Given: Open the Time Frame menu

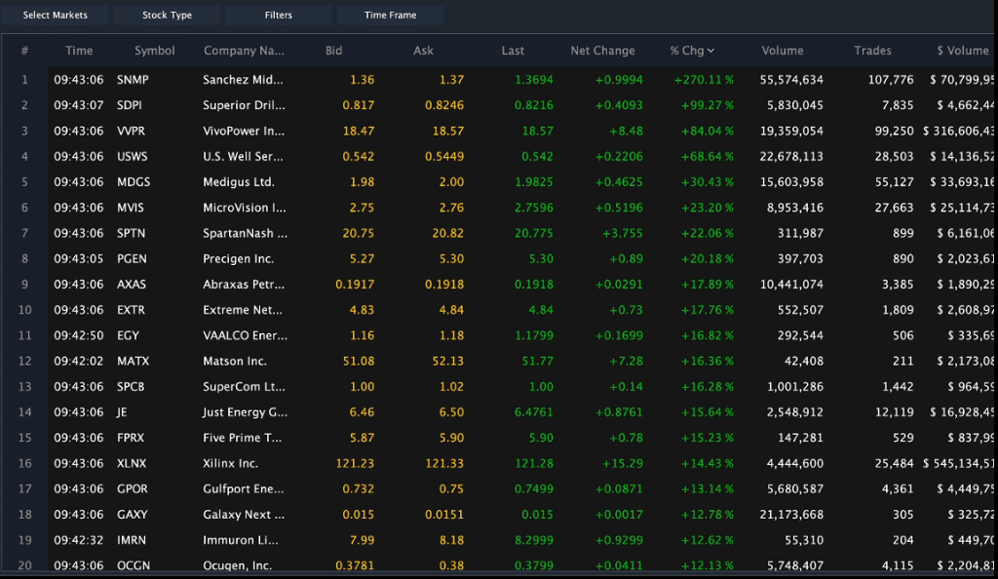Looking at the screenshot, I should pos(390,15).
